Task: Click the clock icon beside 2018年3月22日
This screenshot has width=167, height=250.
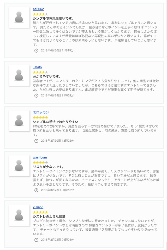Action: coord(37,240)
